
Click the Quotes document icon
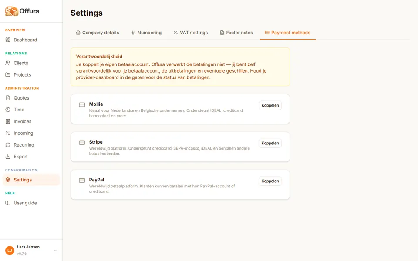(8, 98)
